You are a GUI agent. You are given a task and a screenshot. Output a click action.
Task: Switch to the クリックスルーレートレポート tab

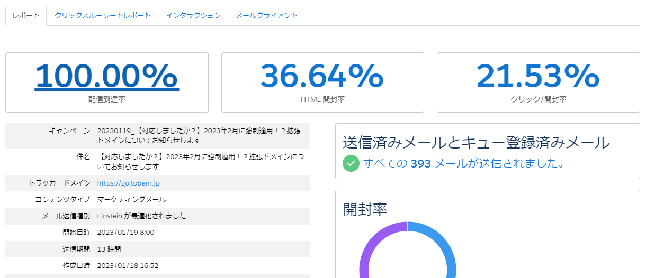point(103,16)
